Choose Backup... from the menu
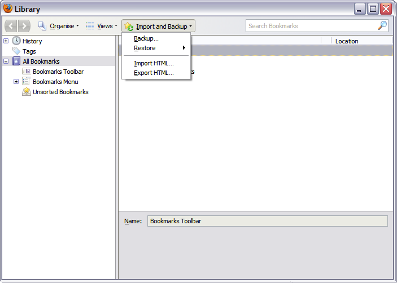The image size is (397, 283). [156, 38]
